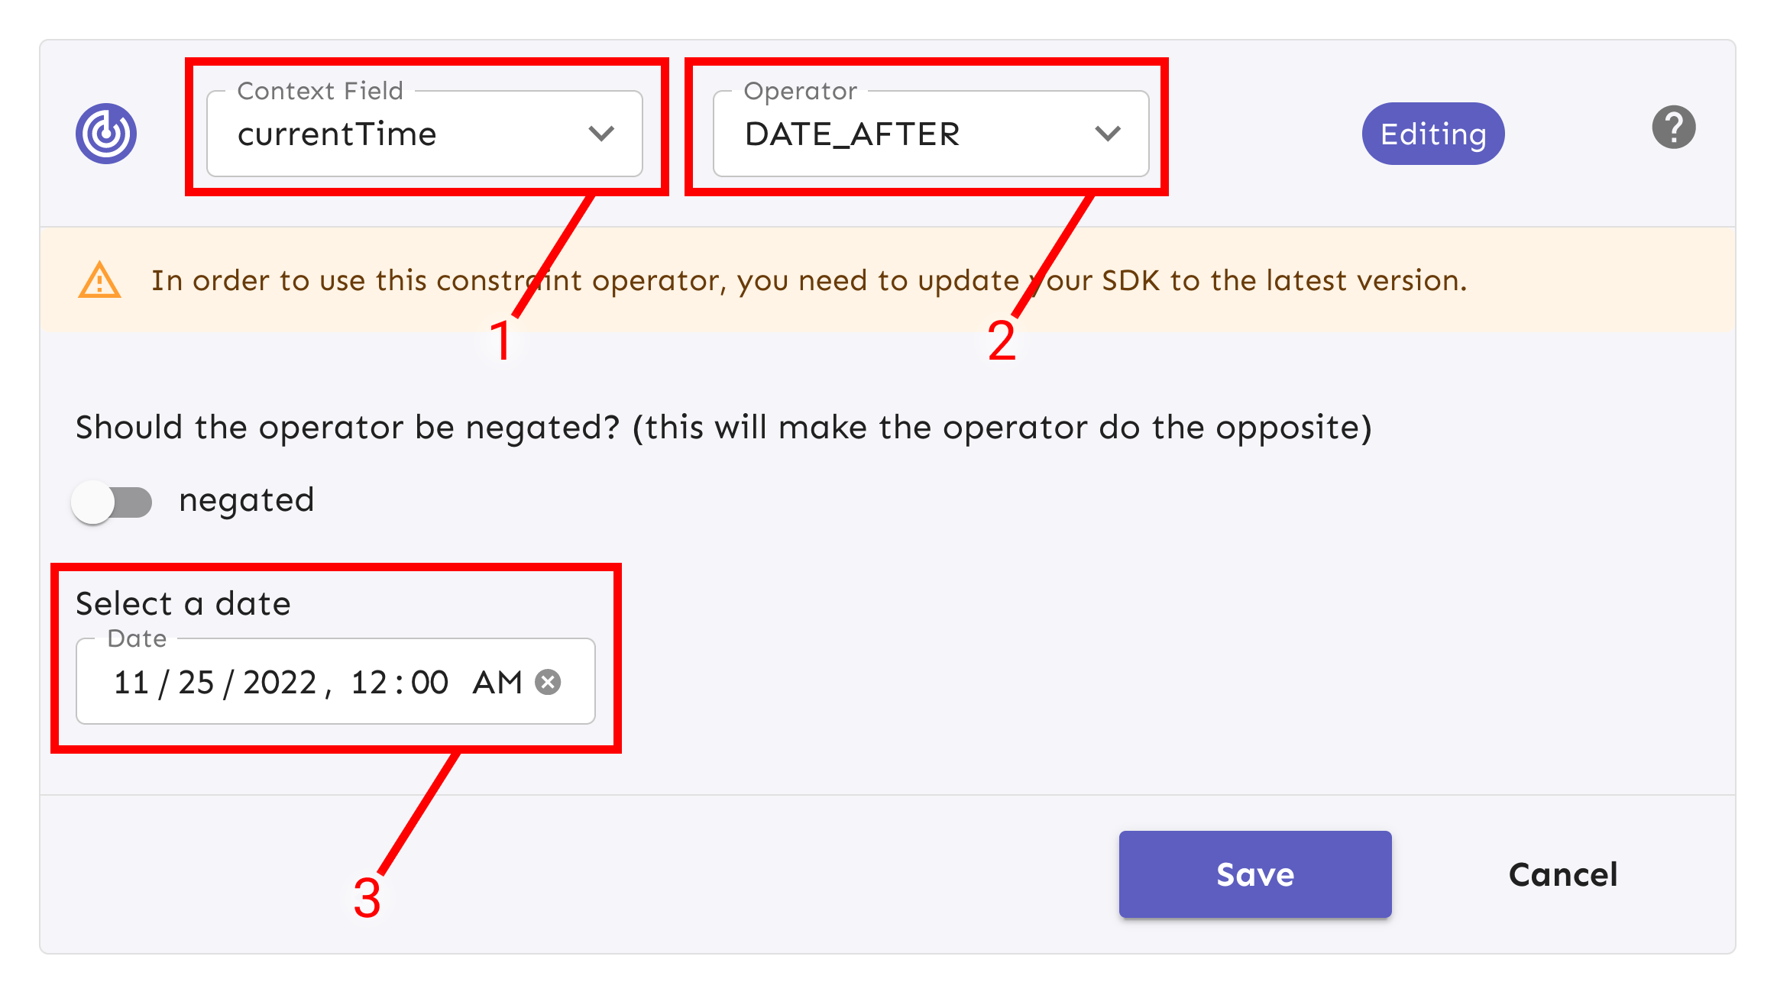Click the orange warning triangle icon
The image size is (1777, 995).
point(99,280)
